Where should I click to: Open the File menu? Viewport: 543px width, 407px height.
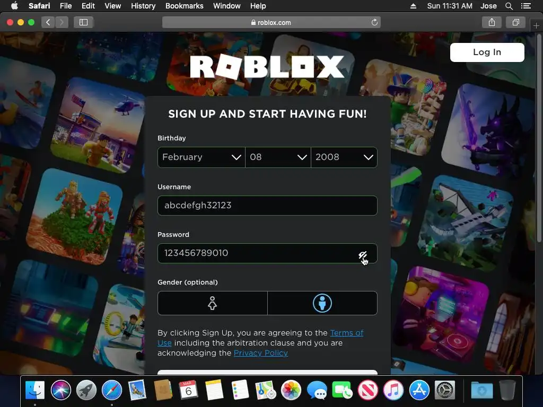point(66,6)
